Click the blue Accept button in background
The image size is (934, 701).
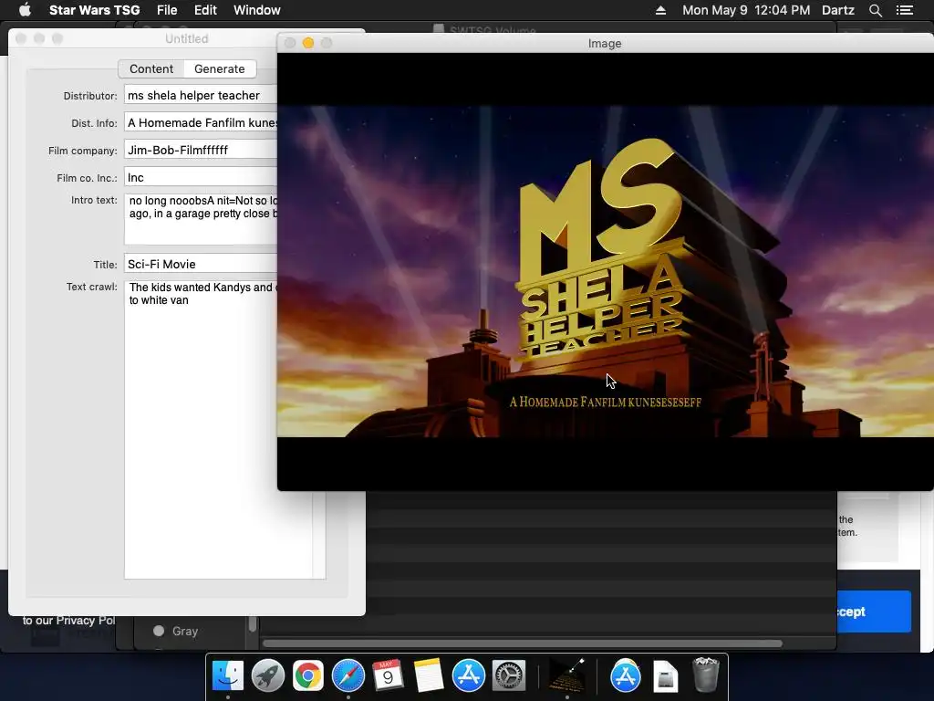coord(874,612)
